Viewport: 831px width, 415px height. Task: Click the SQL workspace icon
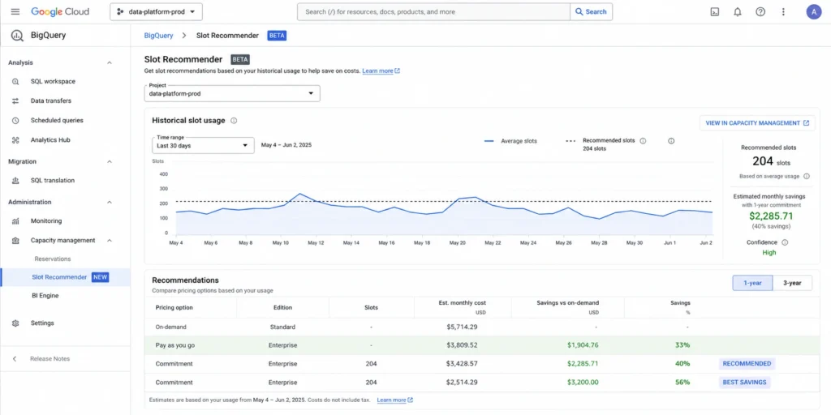click(x=15, y=82)
